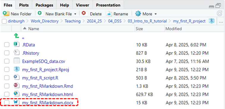Switch to the Plots tab
The height and width of the screenshot is (109, 225).
[24, 5]
